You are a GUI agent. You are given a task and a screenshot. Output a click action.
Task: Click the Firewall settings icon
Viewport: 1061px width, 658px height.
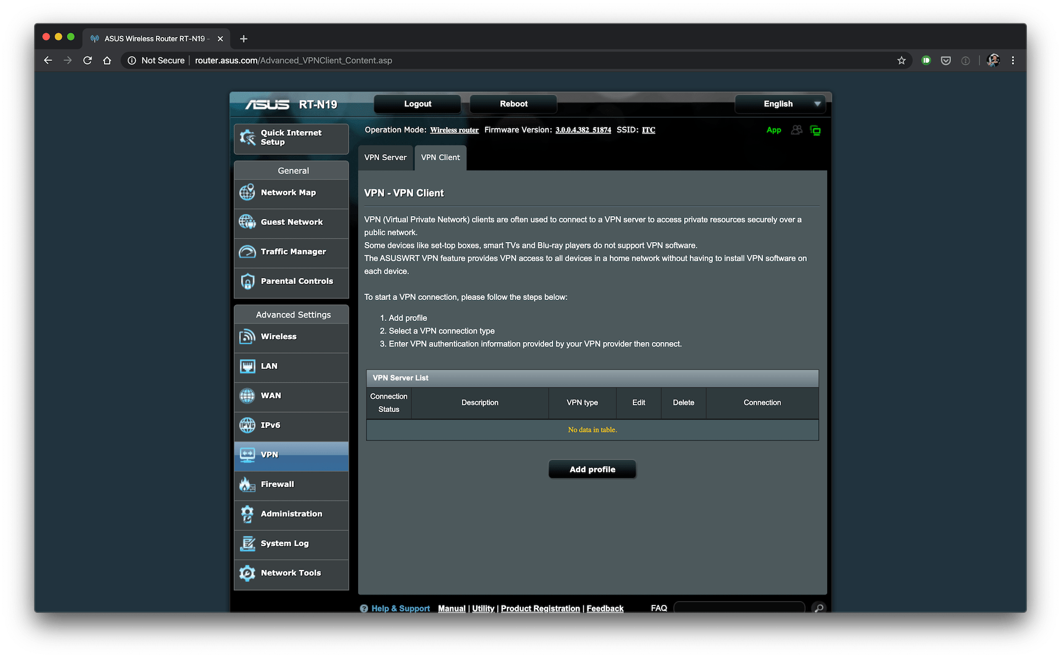[x=250, y=483]
